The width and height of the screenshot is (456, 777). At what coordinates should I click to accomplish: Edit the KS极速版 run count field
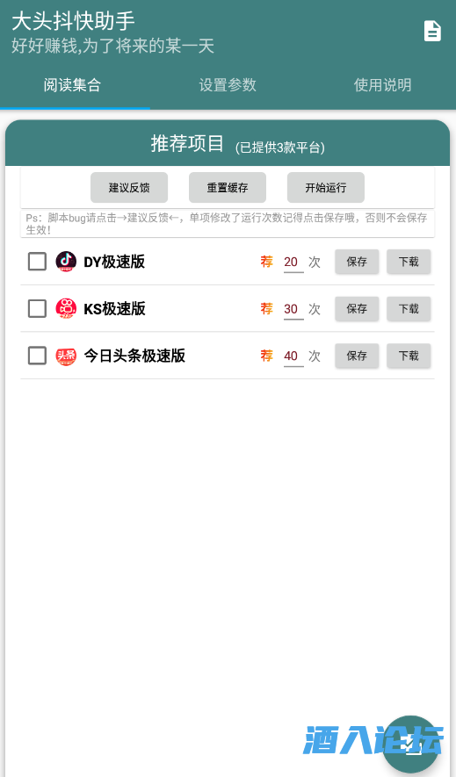click(x=293, y=309)
